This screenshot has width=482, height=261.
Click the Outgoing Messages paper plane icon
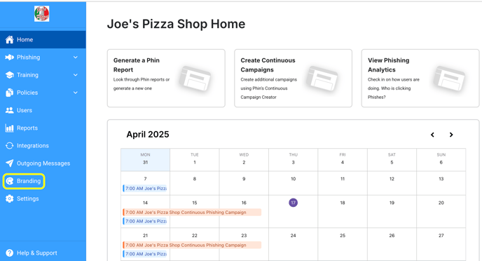(x=10, y=163)
